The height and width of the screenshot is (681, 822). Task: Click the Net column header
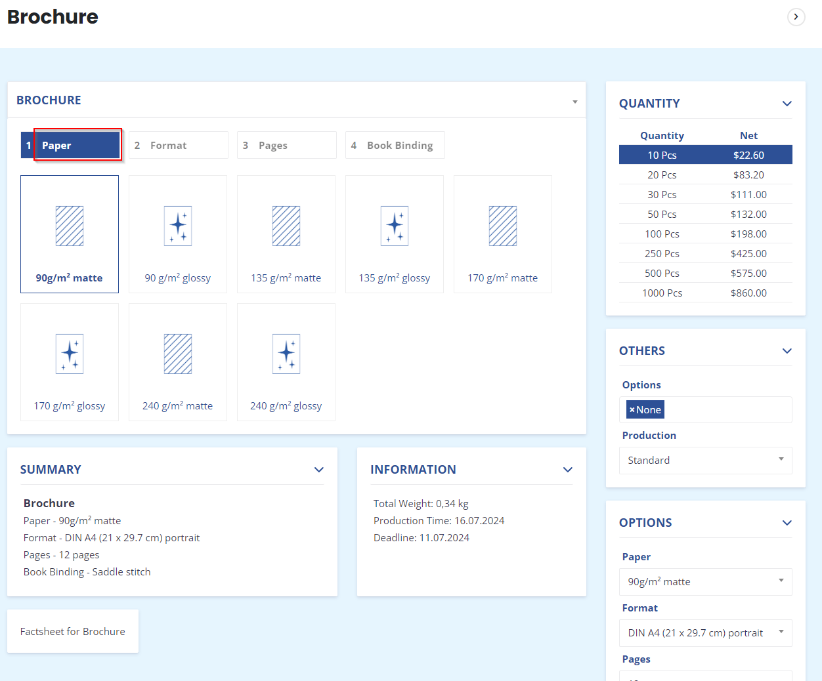pos(748,135)
